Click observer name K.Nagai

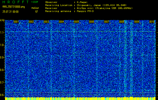pyautogui.click(x=82, y=2)
